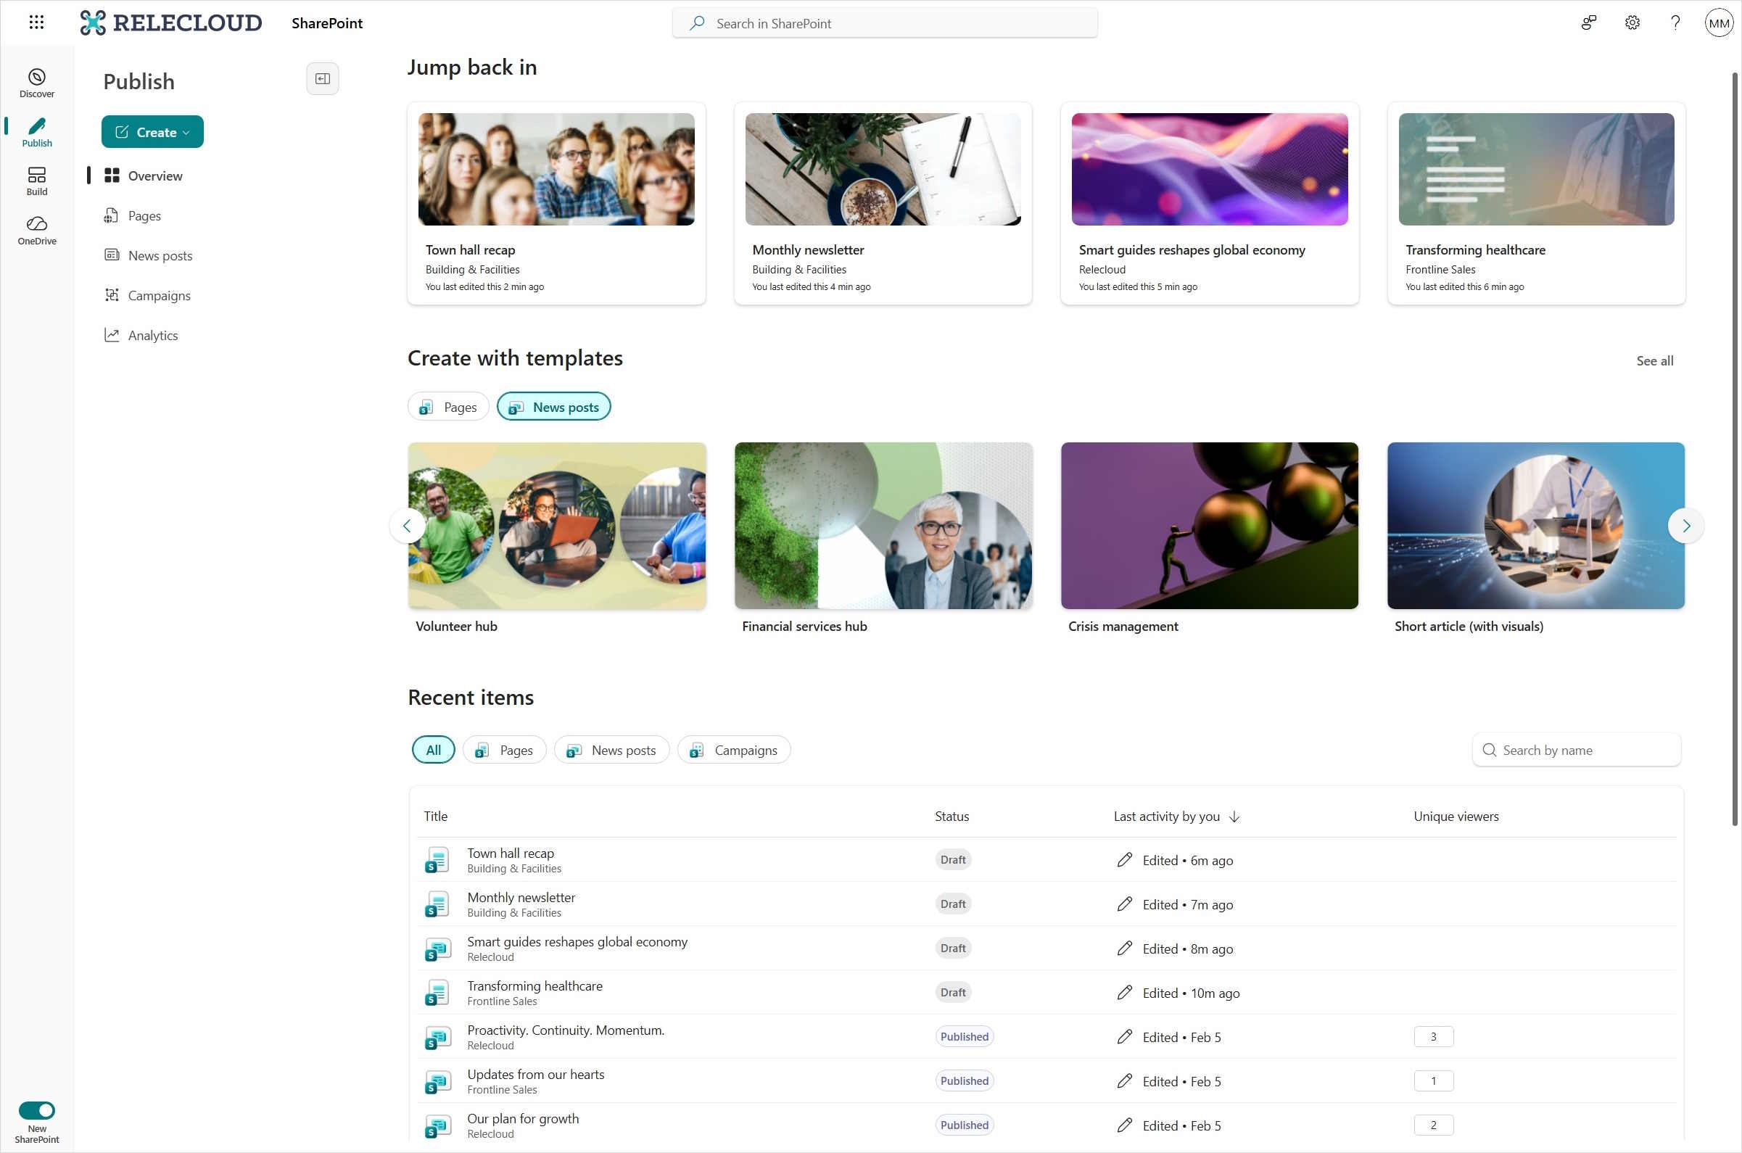
Task: Select the Pages template filter
Action: (x=447, y=406)
